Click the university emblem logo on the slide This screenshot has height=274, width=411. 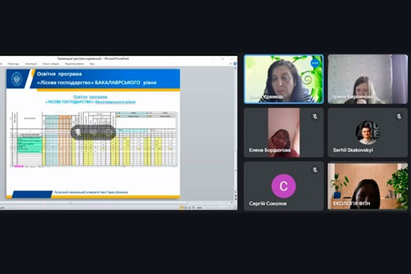click(x=17, y=79)
